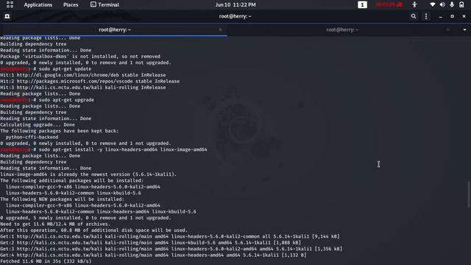This screenshot has width=471, height=265.
Task: Close the second terminal tab
Action: (448, 29)
